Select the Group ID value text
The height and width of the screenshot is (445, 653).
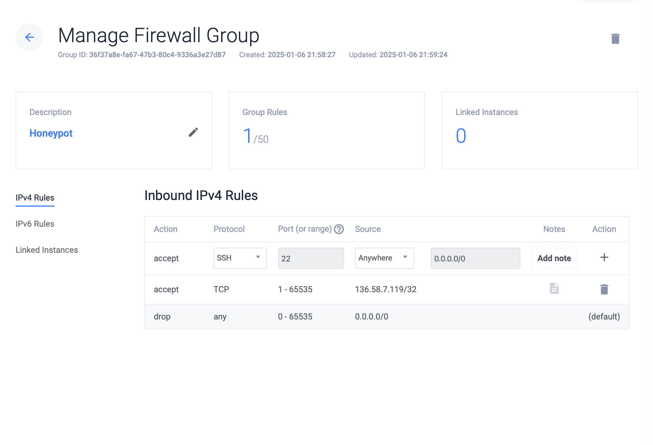point(157,55)
